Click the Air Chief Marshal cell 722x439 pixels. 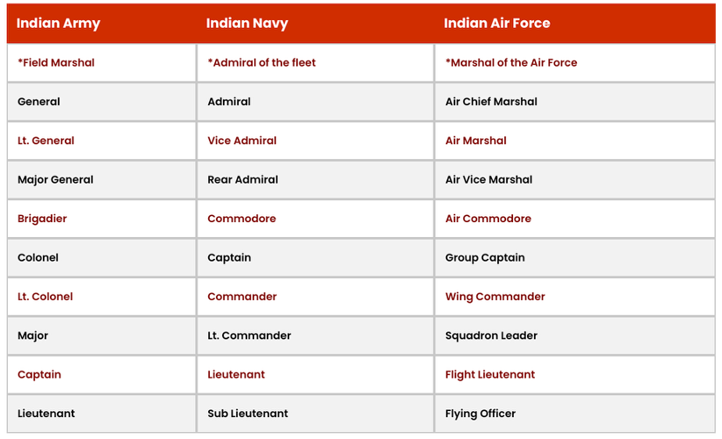tap(491, 101)
